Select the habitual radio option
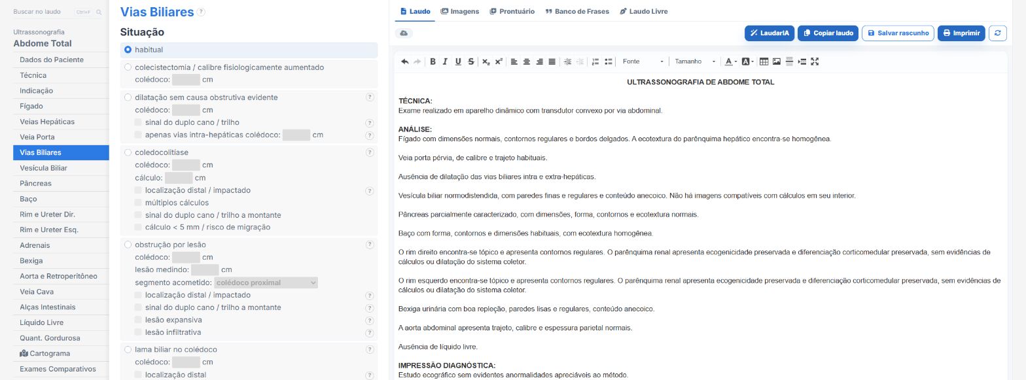The height and width of the screenshot is (380, 1026). point(128,50)
